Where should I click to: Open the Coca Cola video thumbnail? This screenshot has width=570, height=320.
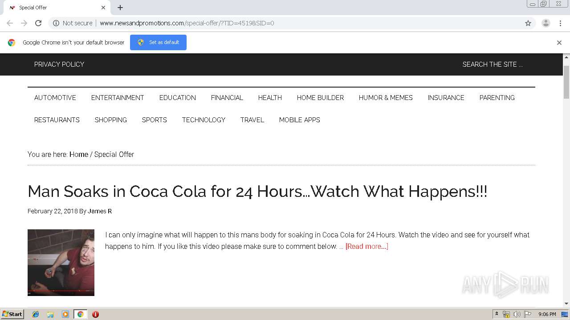(x=61, y=263)
